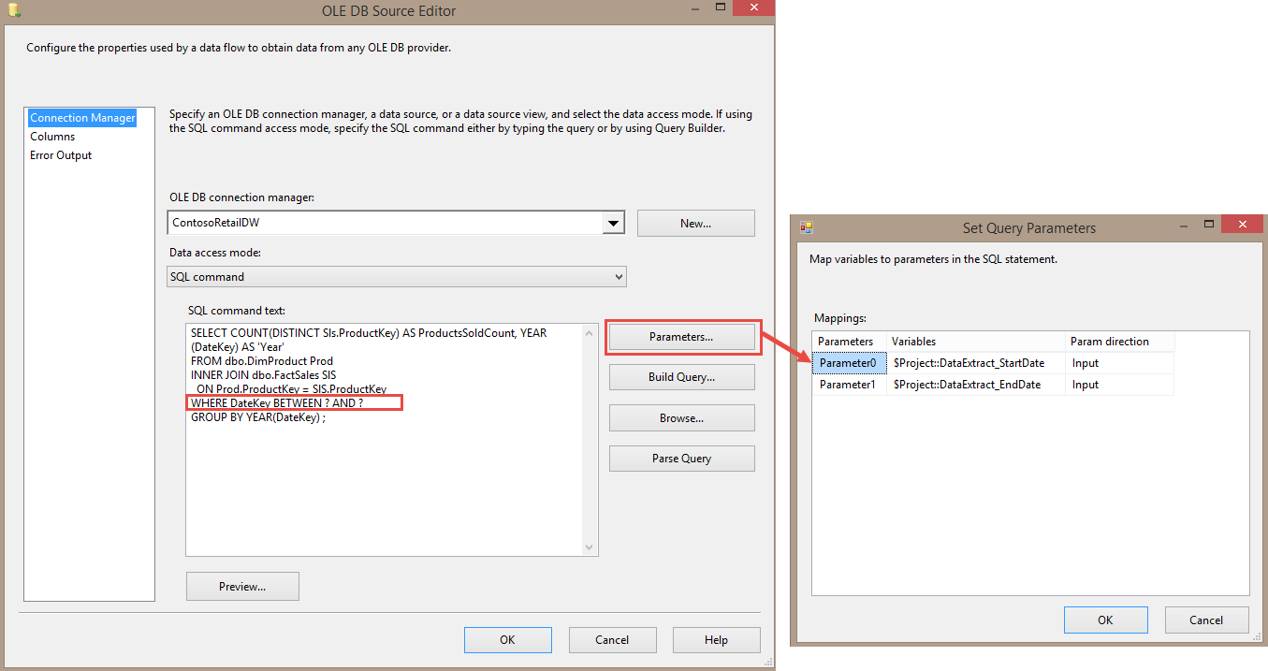Screen dimensions: 1268x671
Task: Select Error Output in the left pane
Action: coord(60,154)
